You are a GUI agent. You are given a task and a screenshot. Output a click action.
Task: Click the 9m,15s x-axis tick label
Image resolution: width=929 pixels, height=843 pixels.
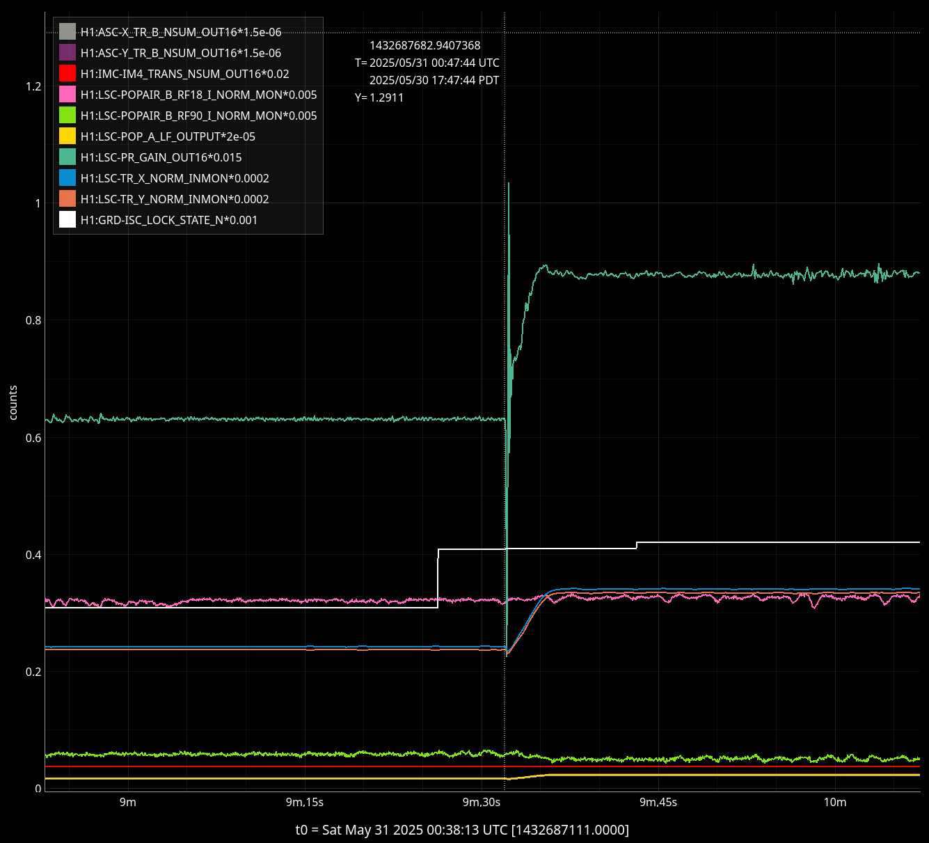point(305,802)
